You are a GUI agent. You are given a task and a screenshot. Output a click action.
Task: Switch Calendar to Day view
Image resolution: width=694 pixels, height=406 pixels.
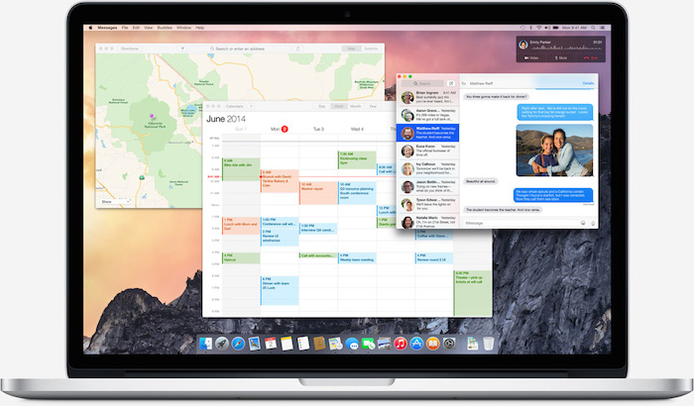(x=322, y=106)
